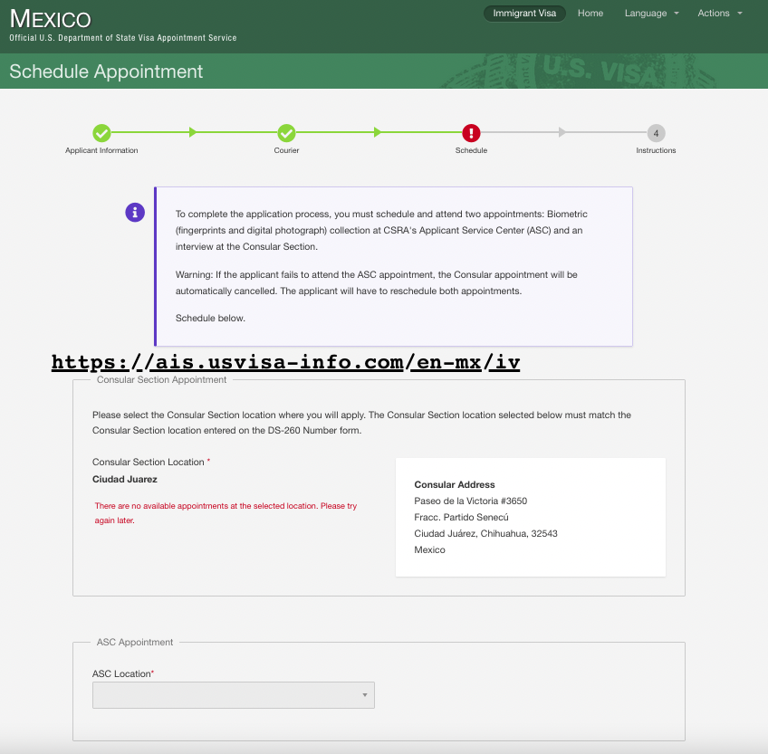Open the Actions dropdown menu
Image resolution: width=768 pixels, height=754 pixels.
(720, 14)
